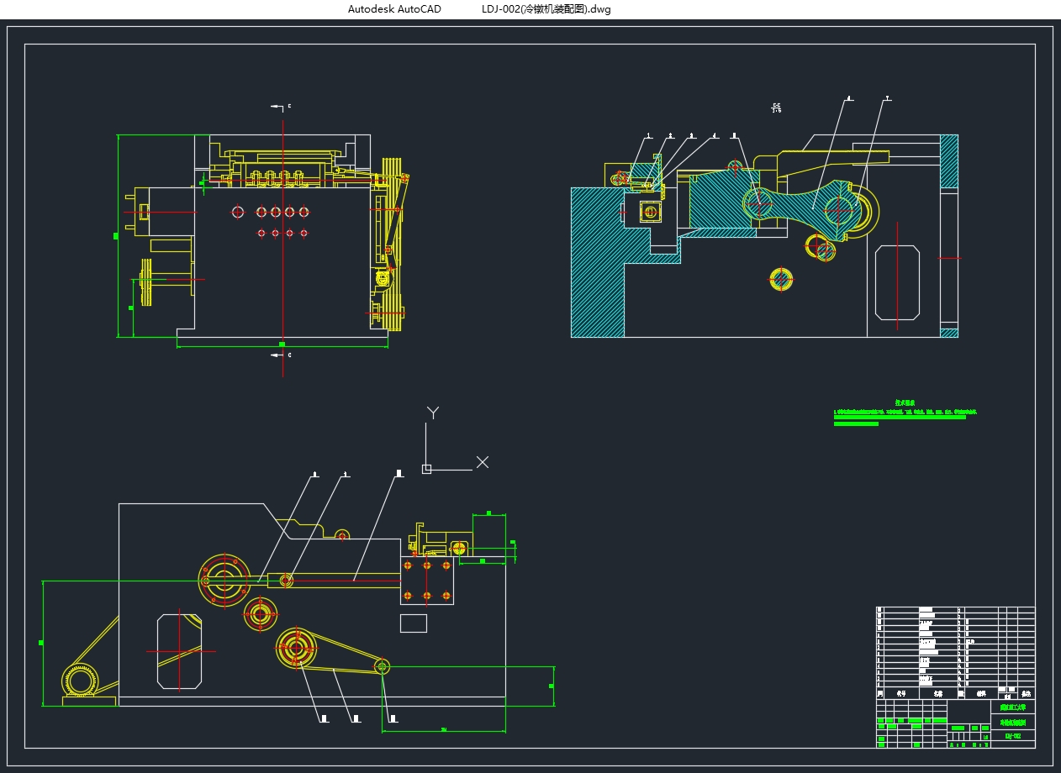Image resolution: width=1061 pixels, height=773 pixels.
Task: Select the motor gear at bottom-left of lower view
Action: 80,680
